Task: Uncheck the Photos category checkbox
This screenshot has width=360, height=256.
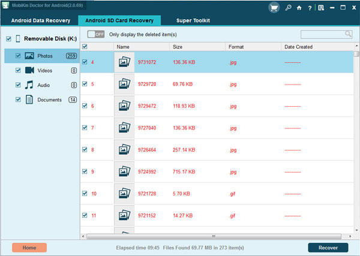Action: 18,56
